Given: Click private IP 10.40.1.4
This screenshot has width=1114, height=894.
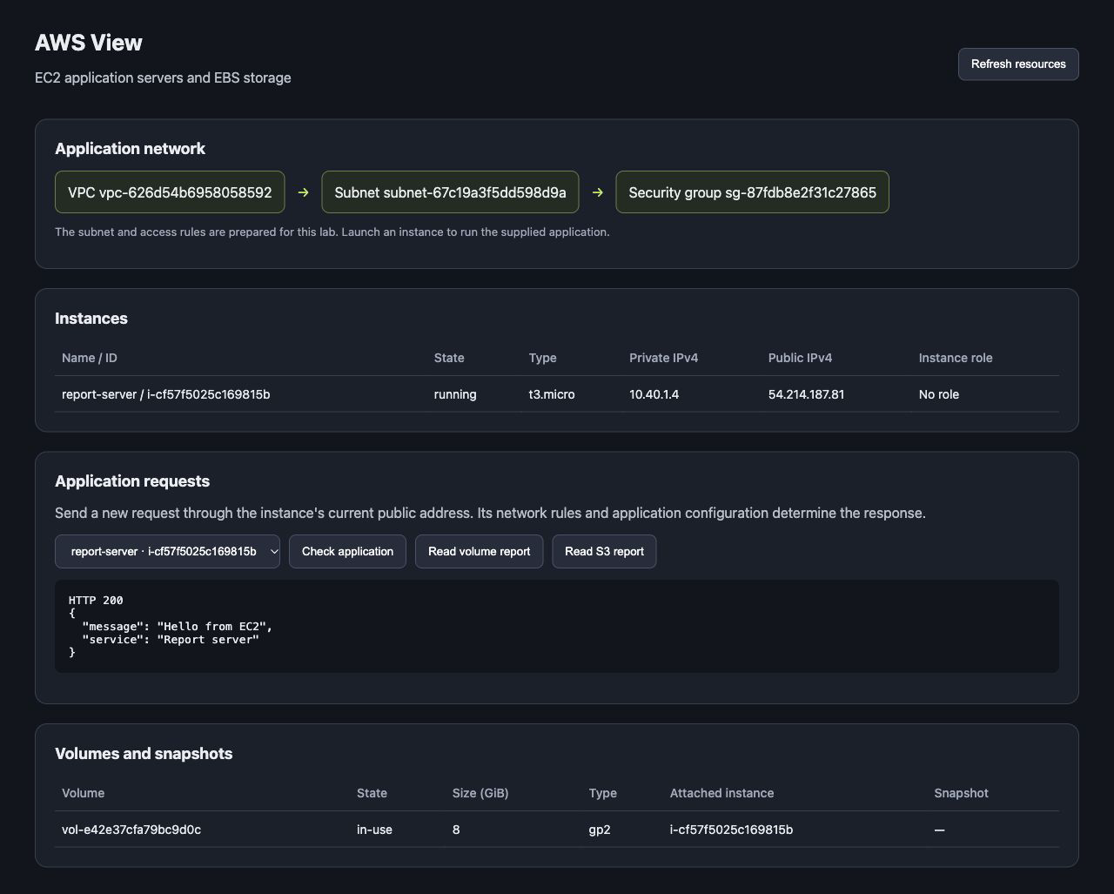Looking at the screenshot, I should point(654,394).
